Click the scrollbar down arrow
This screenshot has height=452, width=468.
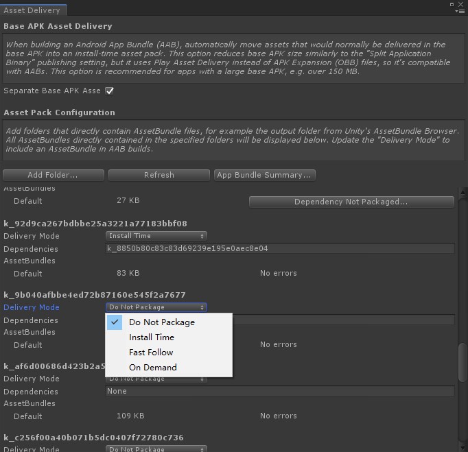click(463, 448)
